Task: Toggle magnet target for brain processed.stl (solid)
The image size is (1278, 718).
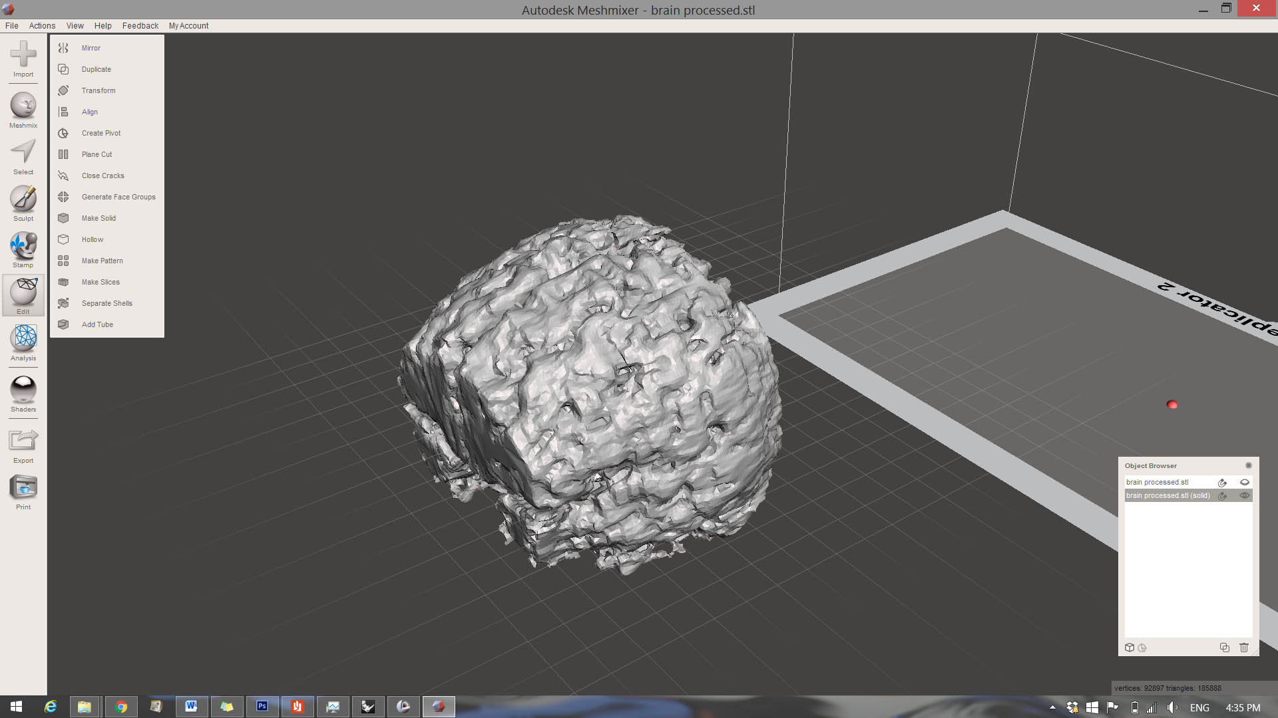Action: point(1222,496)
